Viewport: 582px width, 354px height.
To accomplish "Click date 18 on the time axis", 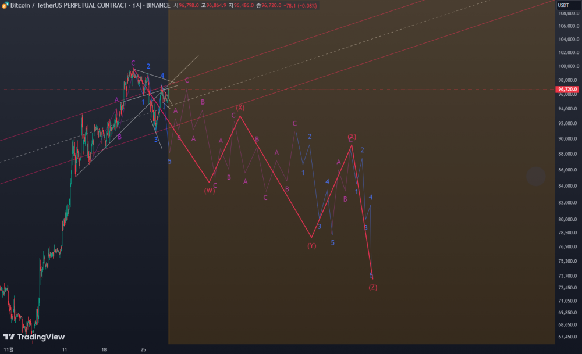I will click(104, 349).
